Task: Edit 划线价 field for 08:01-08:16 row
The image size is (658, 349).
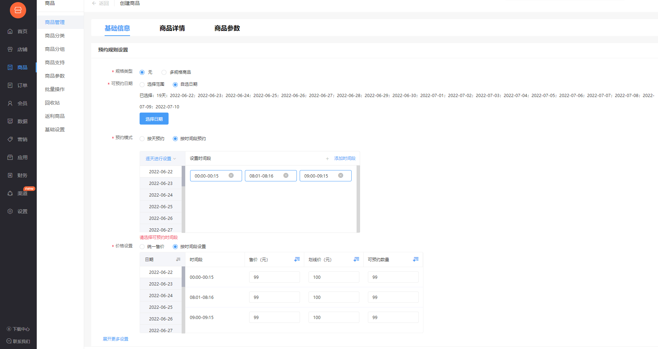Action: (x=334, y=297)
